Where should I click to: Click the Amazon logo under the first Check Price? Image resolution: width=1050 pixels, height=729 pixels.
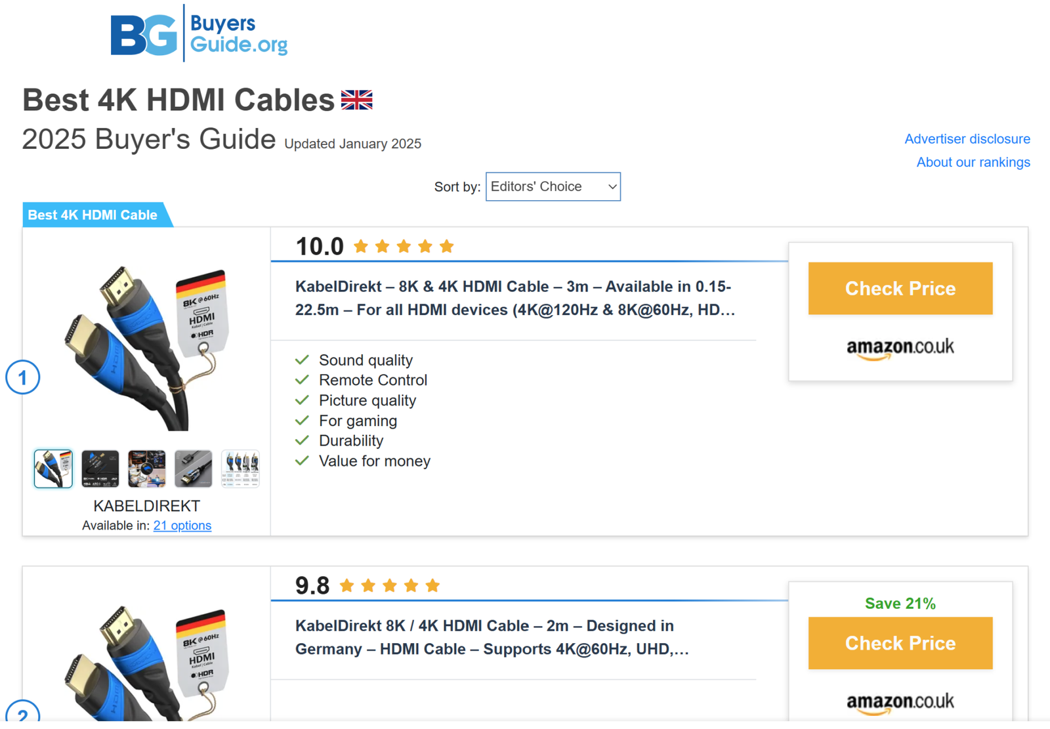click(x=900, y=348)
